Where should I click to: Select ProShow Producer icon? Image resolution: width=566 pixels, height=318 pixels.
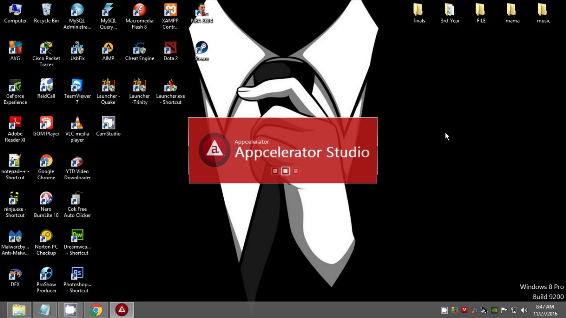click(x=46, y=280)
